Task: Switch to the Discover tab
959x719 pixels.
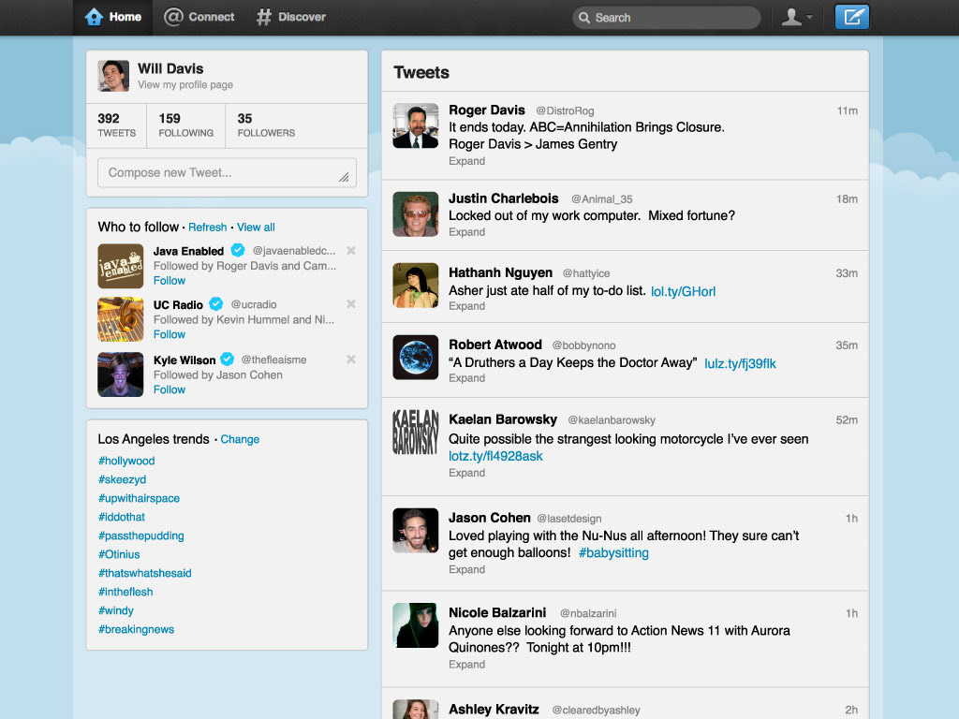Action: pos(291,17)
